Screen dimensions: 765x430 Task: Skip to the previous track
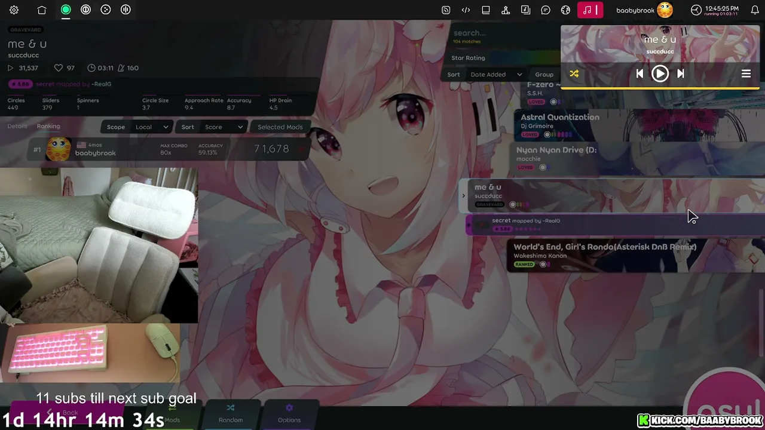coord(639,73)
